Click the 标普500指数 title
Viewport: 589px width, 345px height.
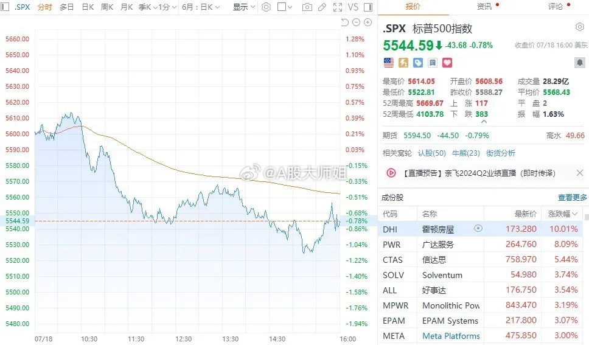coord(442,29)
